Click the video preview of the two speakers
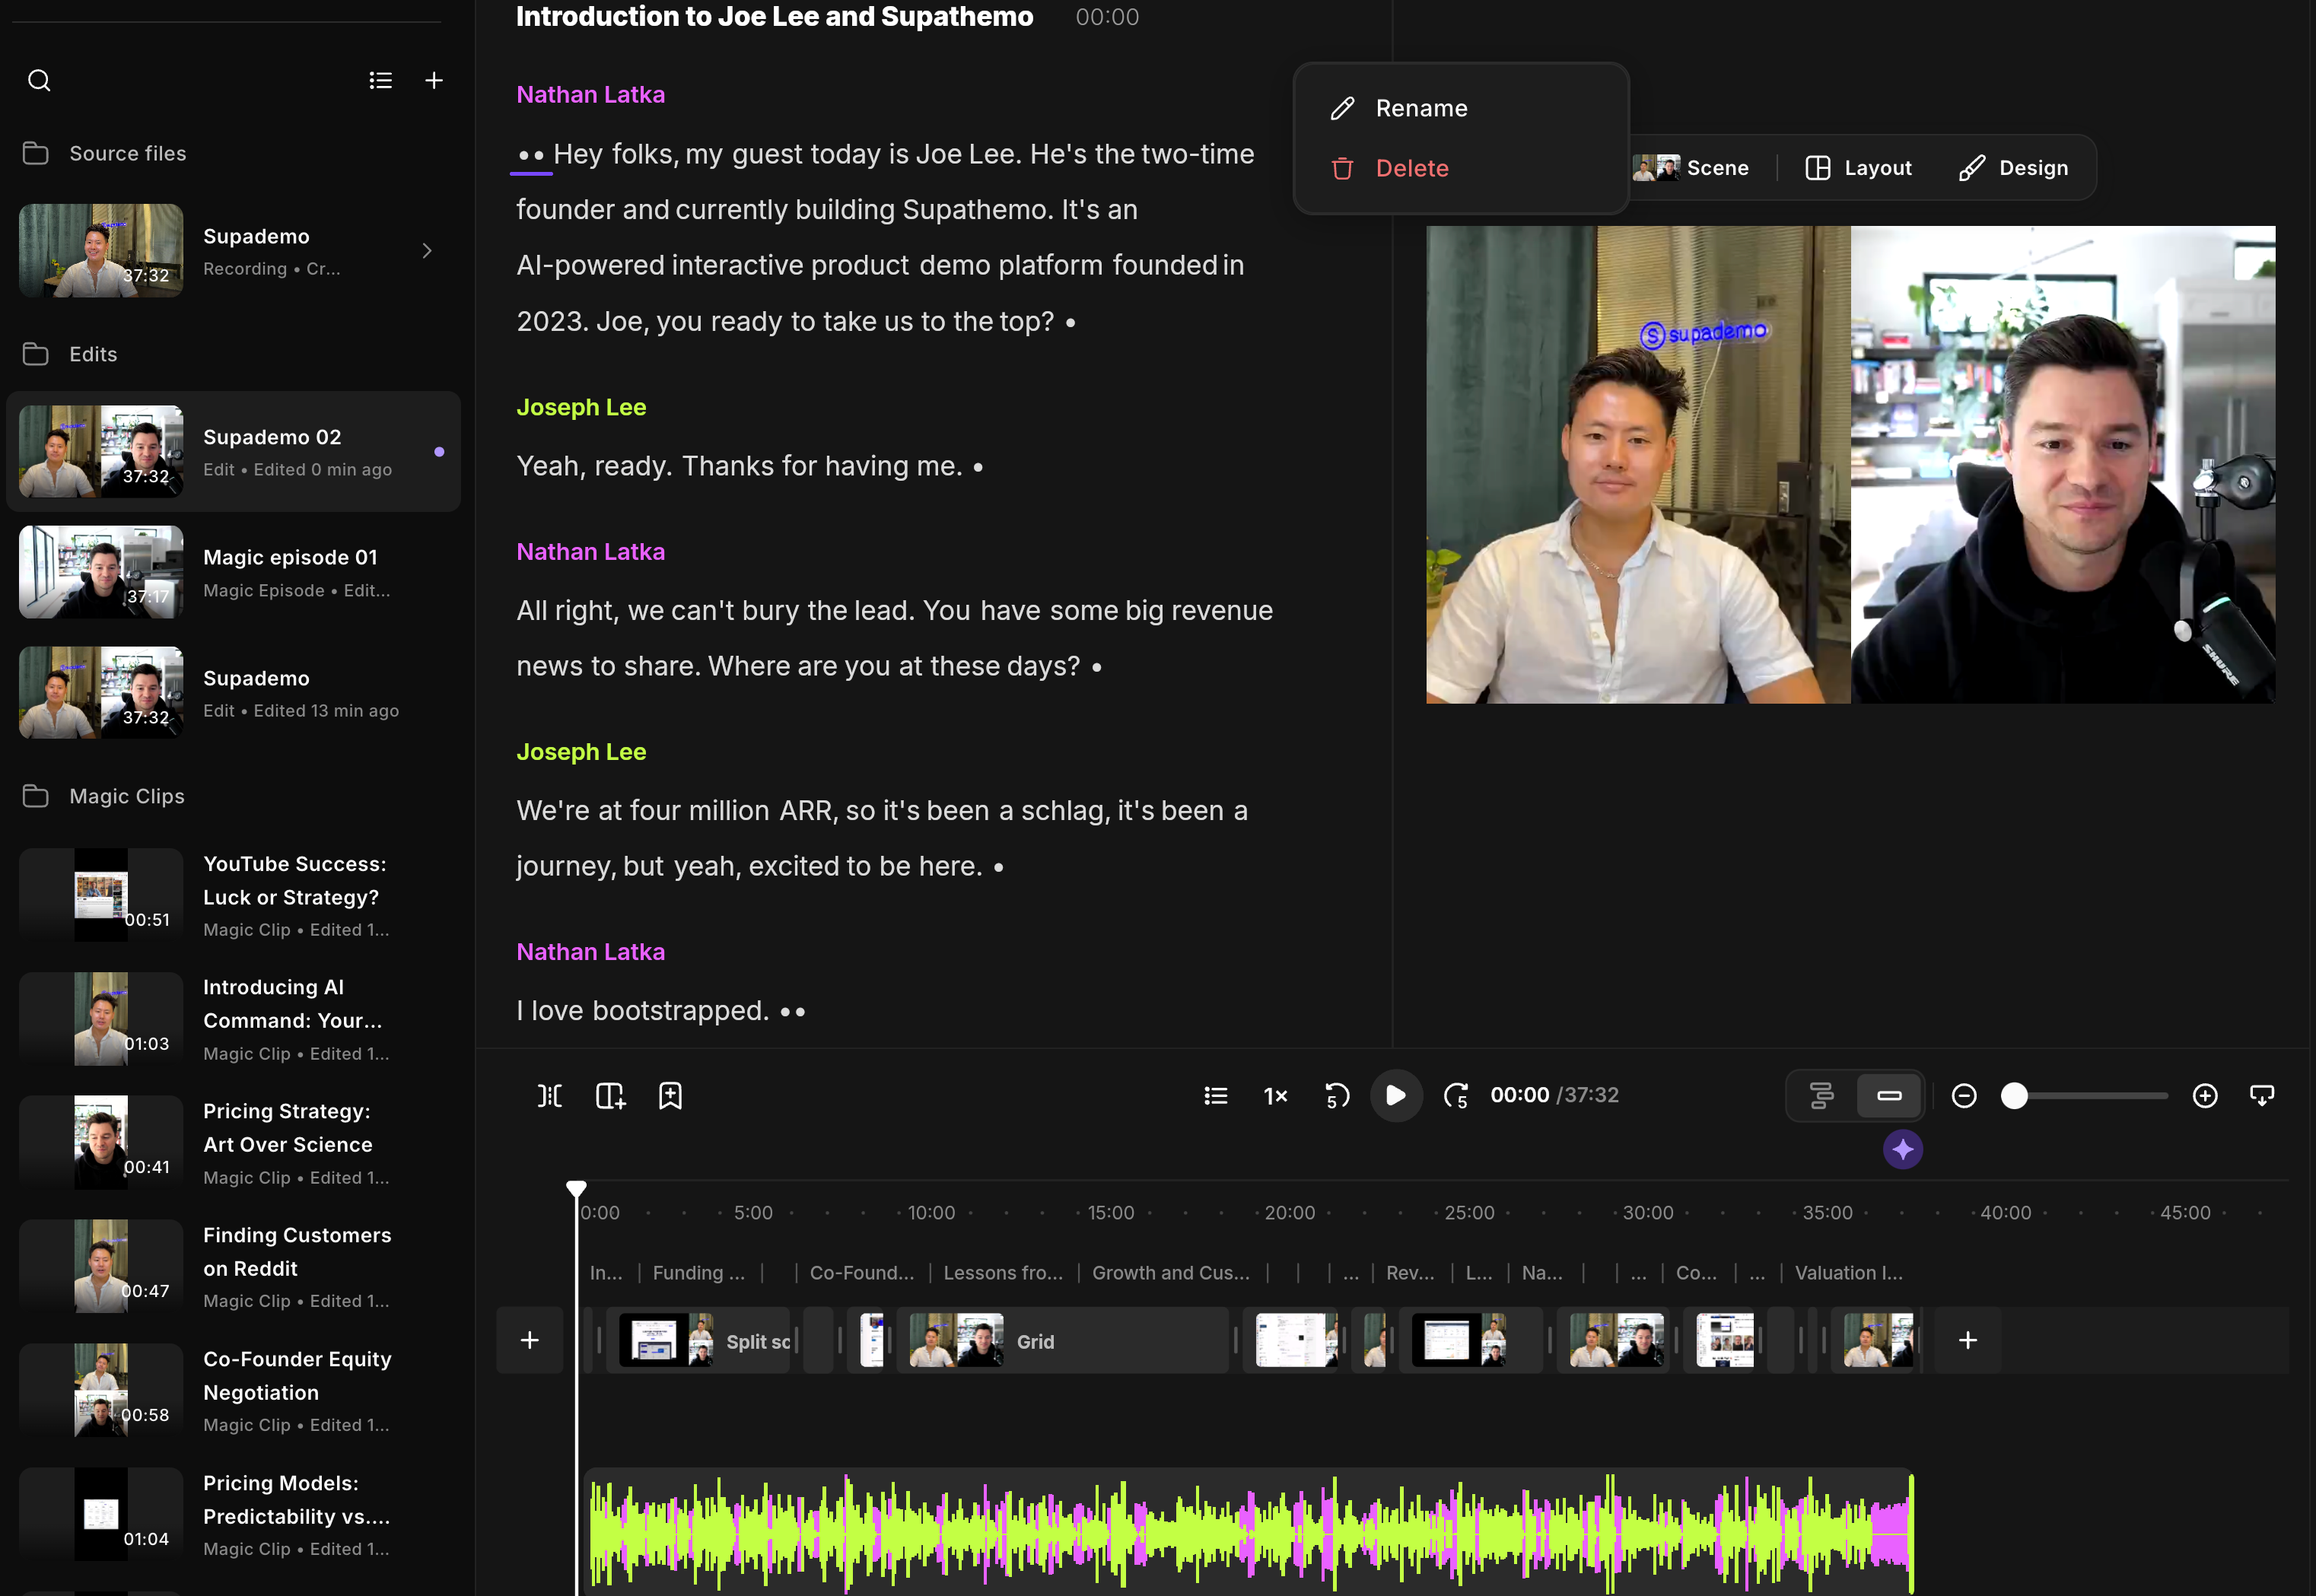 tap(1850, 465)
